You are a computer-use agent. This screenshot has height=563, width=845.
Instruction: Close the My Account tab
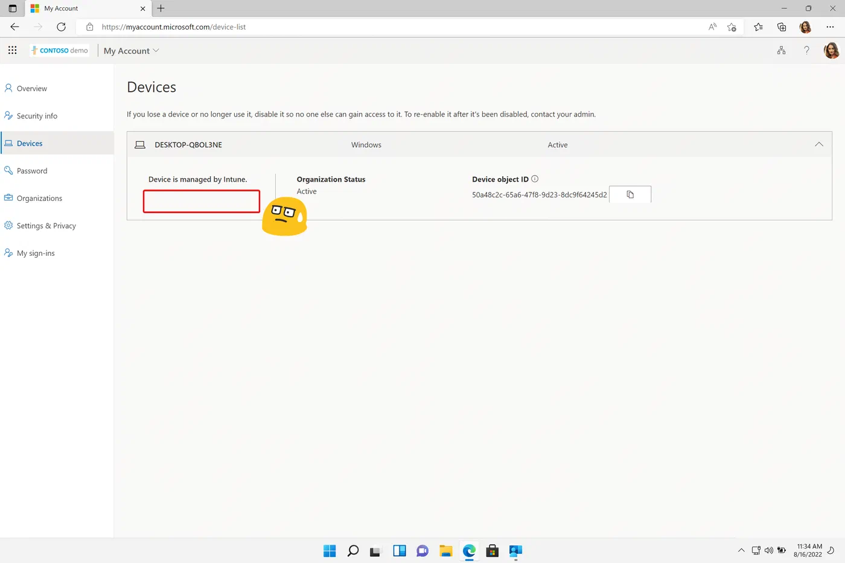(142, 8)
